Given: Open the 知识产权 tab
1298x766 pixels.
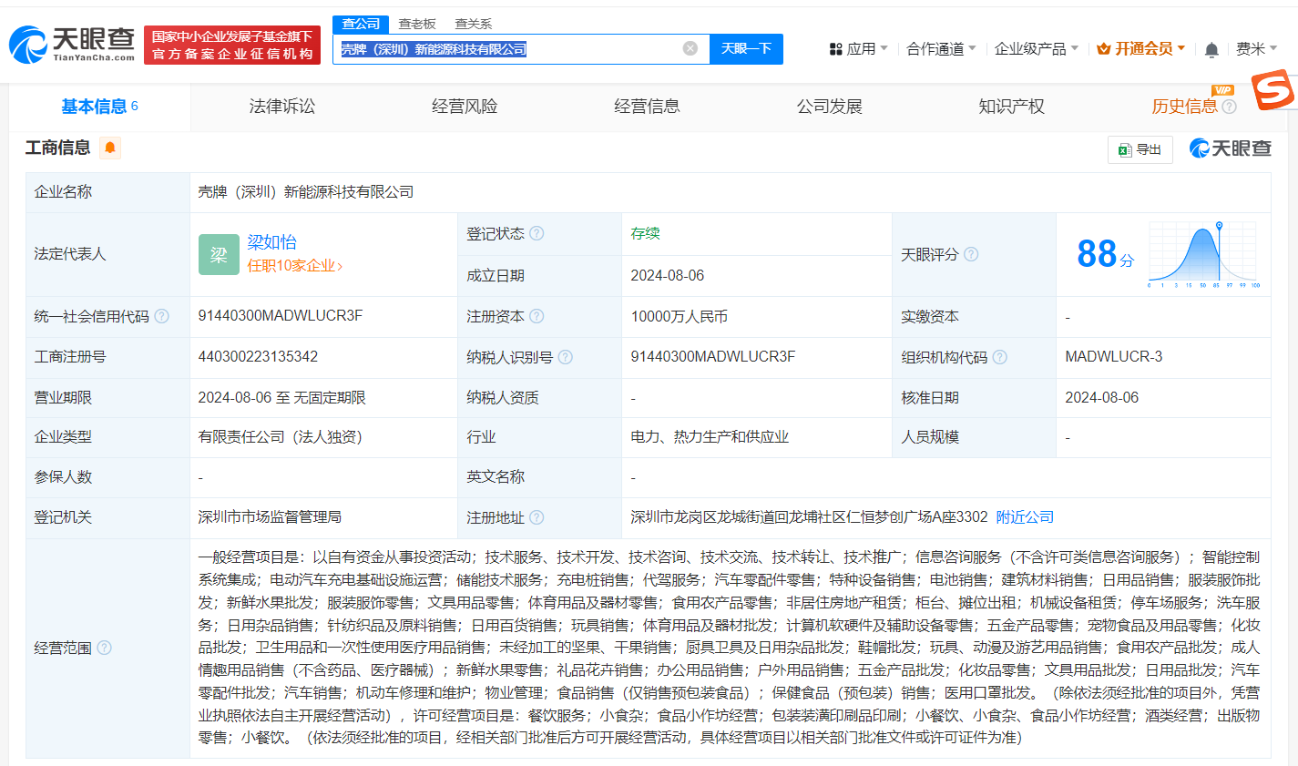Looking at the screenshot, I should click(x=1011, y=107).
